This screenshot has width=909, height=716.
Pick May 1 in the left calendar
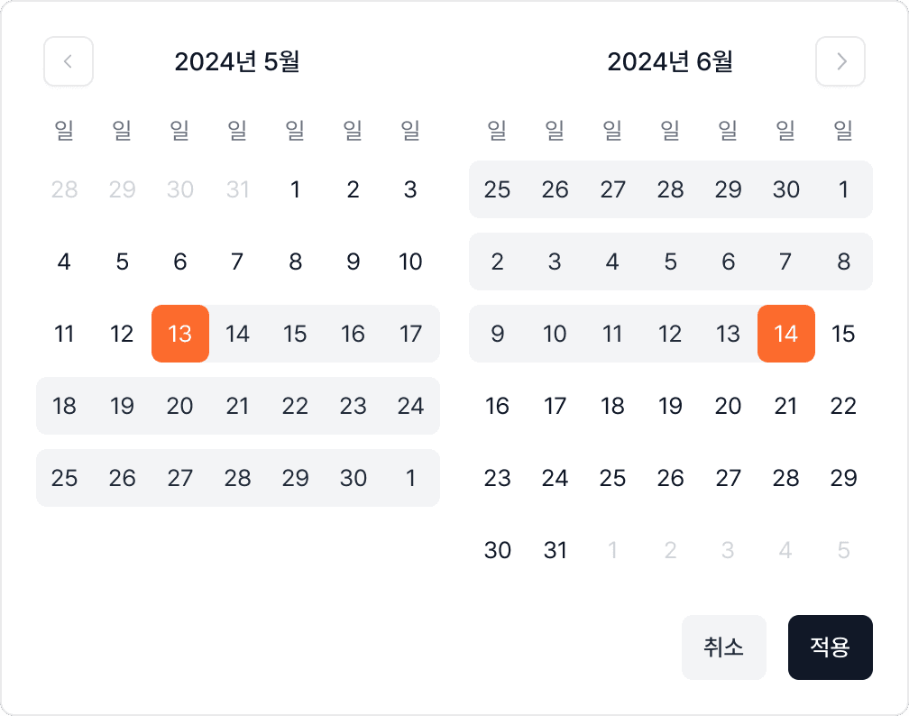(295, 189)
